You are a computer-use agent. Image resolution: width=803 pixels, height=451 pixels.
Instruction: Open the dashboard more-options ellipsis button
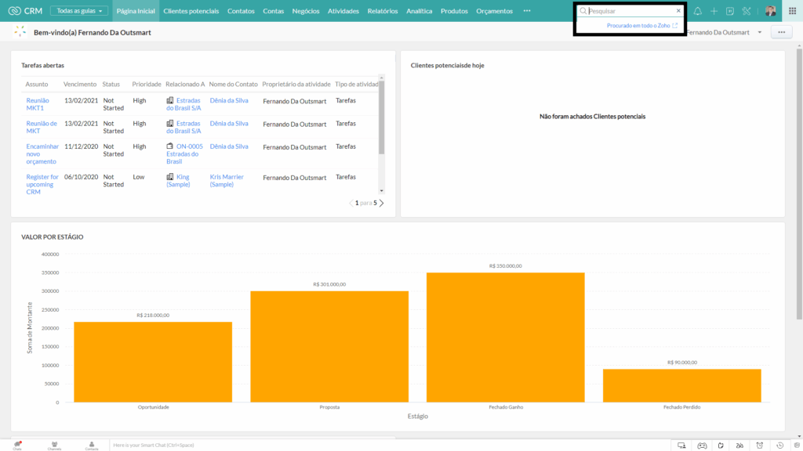point(782,32)
